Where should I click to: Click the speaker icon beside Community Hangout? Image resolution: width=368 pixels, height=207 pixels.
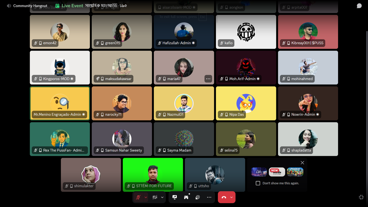pos(9,6)
